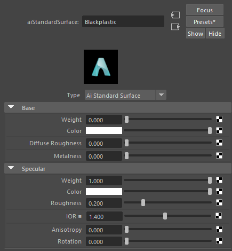
Task: Click the IOR slider handle
Action: pyautogui.click(x=165, y=216)
